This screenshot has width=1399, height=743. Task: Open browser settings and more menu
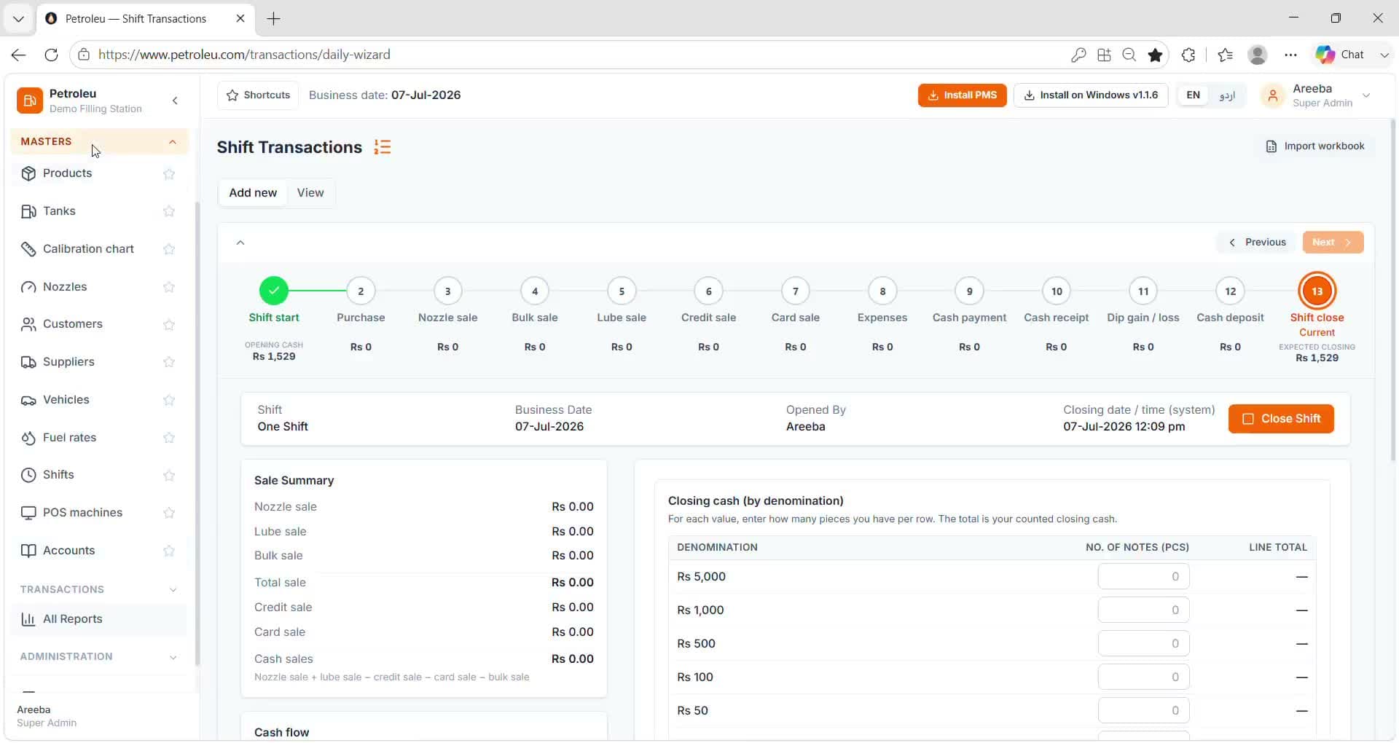click(1290, 55)
